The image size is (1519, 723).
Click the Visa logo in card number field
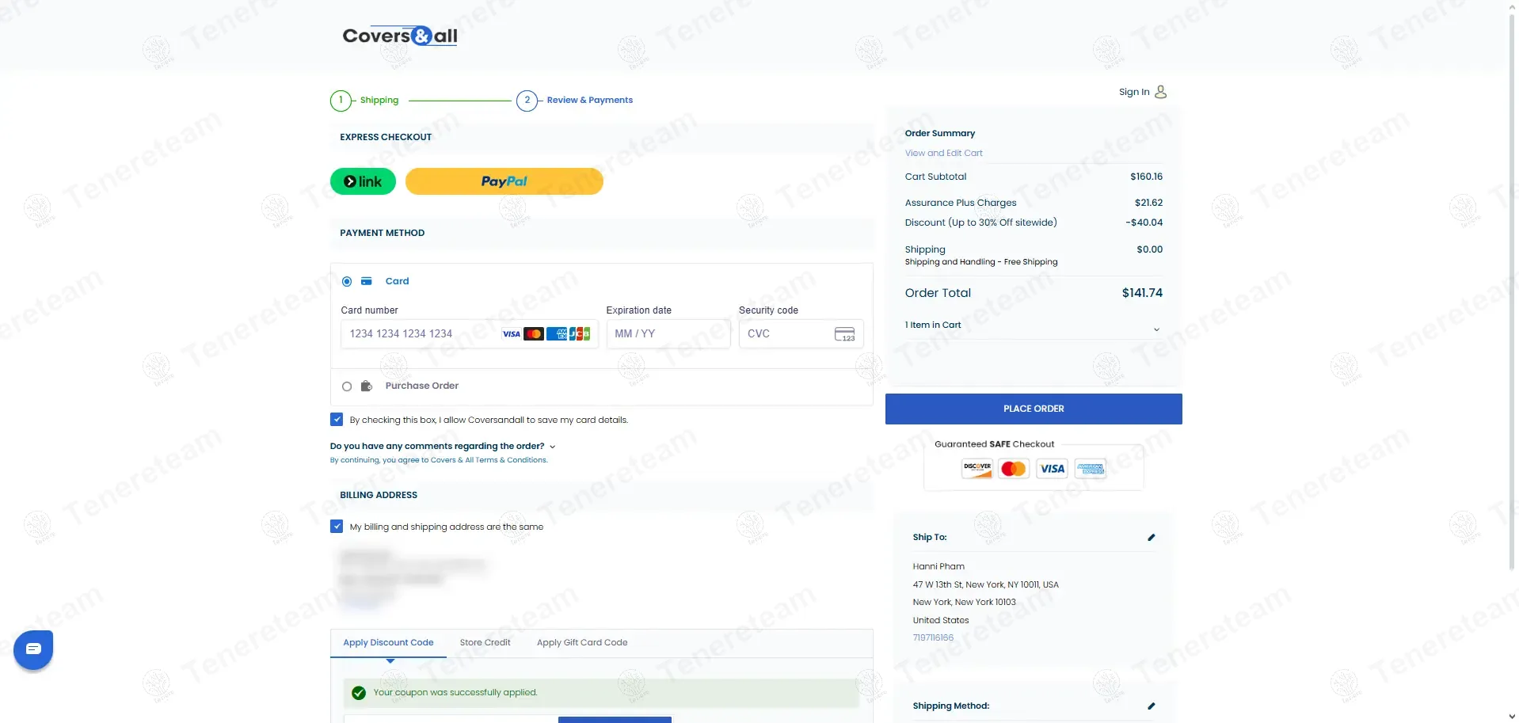512,334
